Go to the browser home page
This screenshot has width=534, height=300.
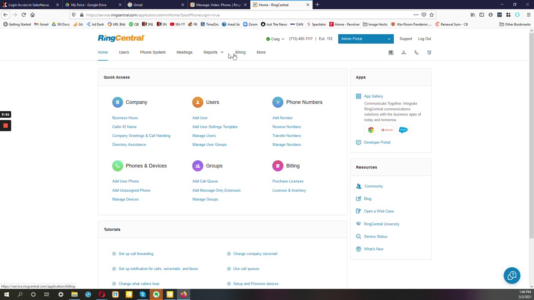pos(33,15)
